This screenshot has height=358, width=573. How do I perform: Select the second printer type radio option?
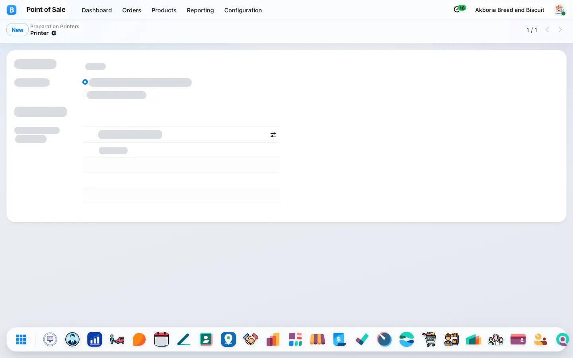pos(85,94)
